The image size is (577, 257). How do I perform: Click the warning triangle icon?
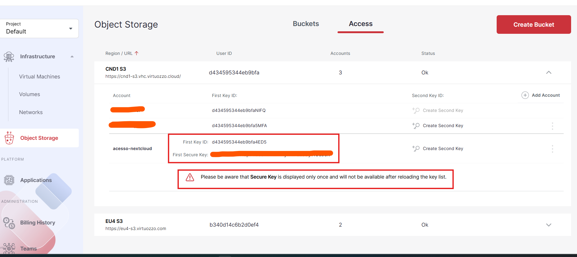pyautogui.click(x=190, y=177)
